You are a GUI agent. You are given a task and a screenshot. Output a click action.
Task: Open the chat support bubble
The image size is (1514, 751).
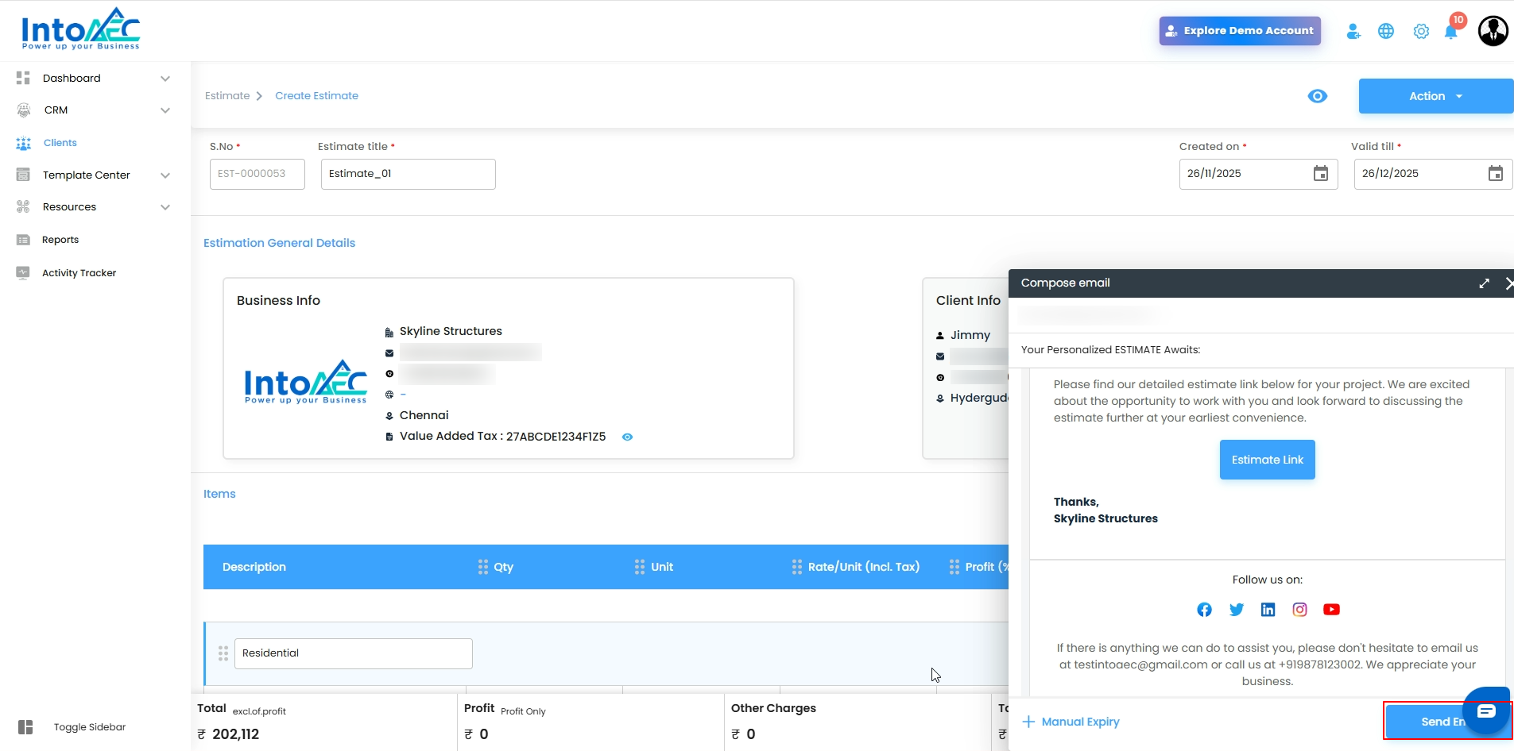1486,711
